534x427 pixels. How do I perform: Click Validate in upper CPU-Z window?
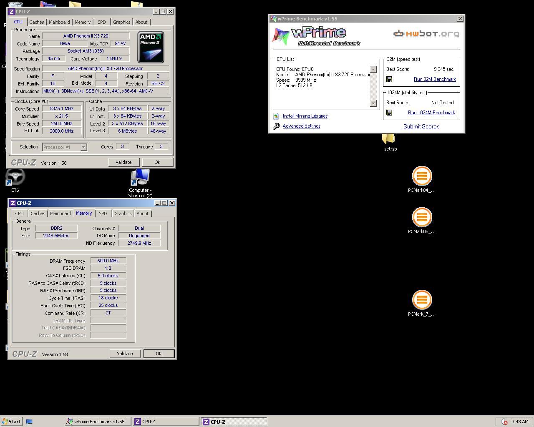[x=123, y=162]
